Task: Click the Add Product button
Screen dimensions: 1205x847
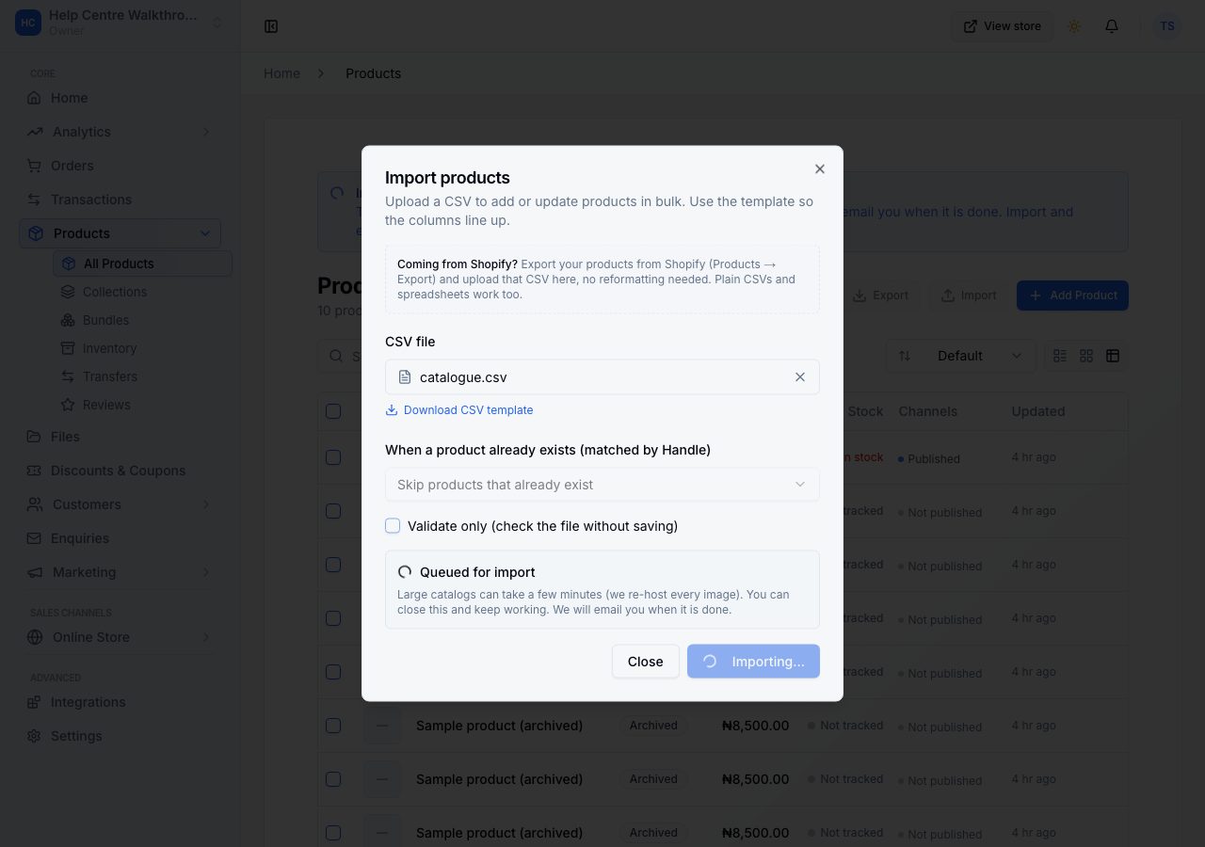Action: [x=1072, y=296]
